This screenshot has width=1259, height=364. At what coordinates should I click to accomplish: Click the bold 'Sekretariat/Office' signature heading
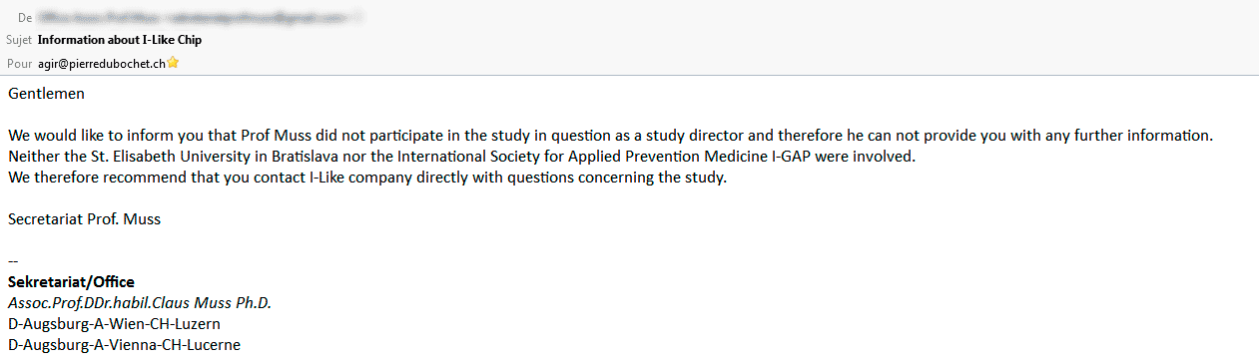point(71,282)
